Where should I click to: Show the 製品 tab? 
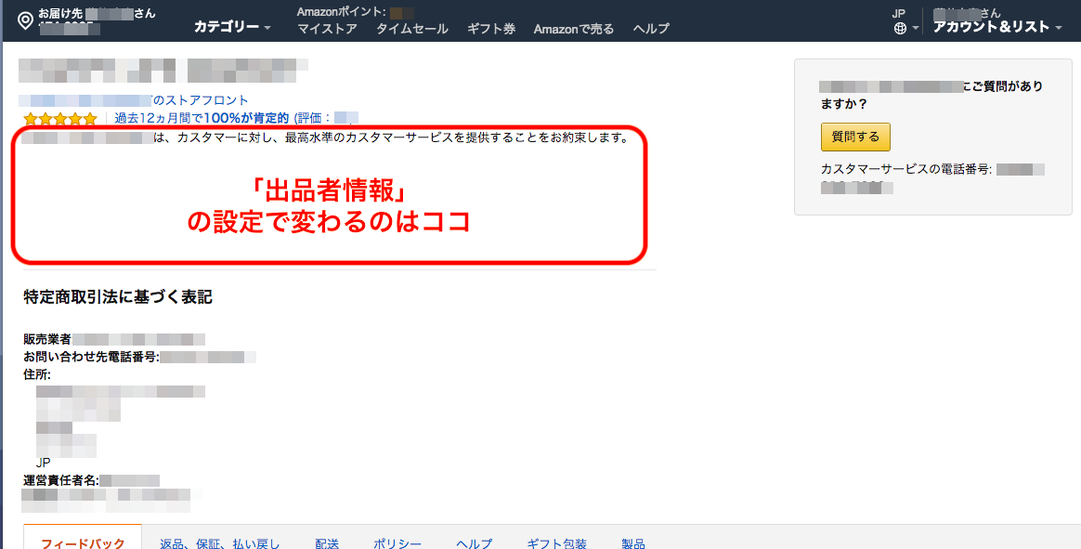click(632, 542)
